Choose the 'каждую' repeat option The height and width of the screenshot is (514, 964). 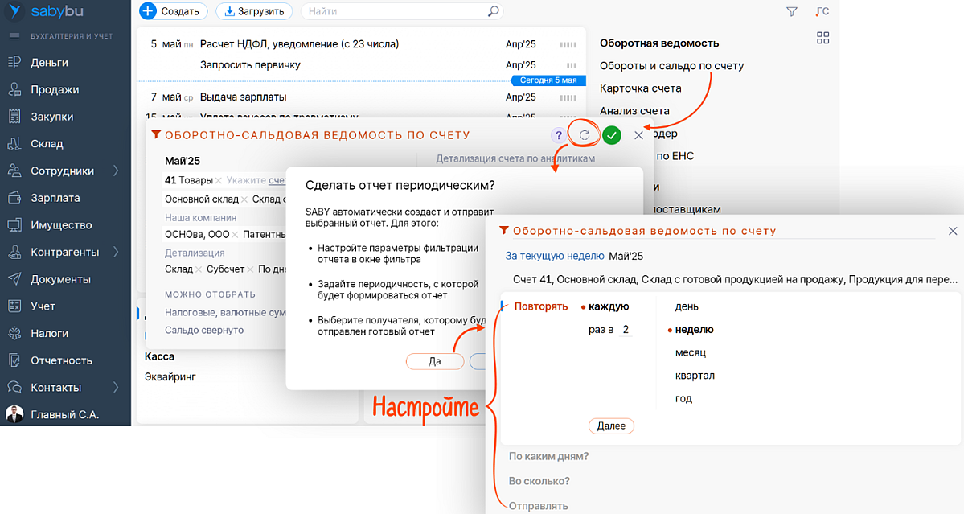[608, 306]
